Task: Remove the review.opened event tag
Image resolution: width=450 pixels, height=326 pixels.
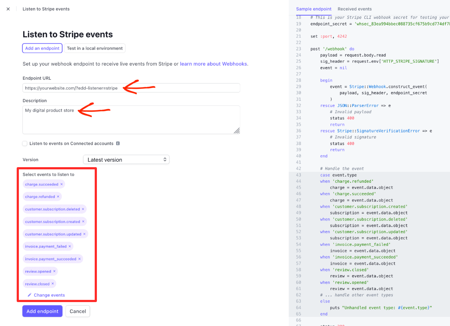Action: click(54, 271)
